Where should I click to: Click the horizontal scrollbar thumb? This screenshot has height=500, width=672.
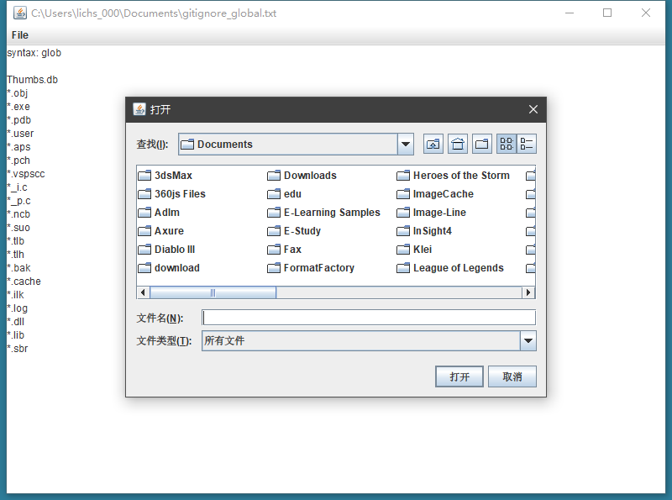pos(213,293)
